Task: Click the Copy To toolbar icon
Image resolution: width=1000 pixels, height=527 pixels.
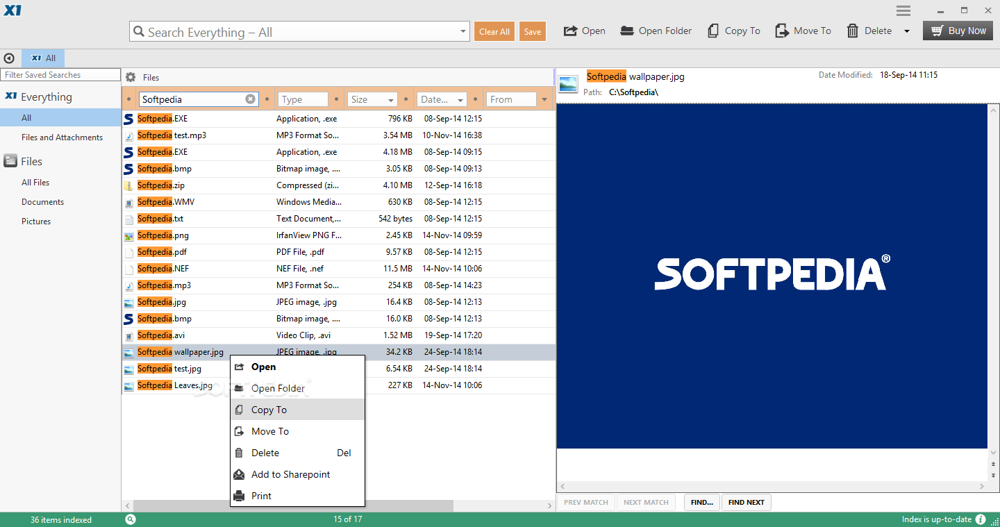Action: click(713, 31)
